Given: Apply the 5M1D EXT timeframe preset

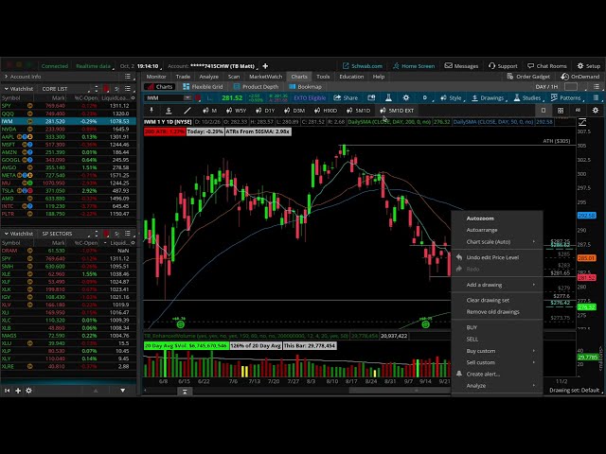Looking at the screenshot, I should pyautogui.click(x=397, y=111).
